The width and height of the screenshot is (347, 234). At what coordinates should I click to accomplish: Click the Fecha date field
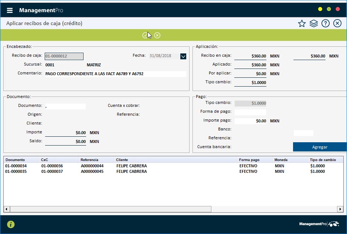point(165,56)
